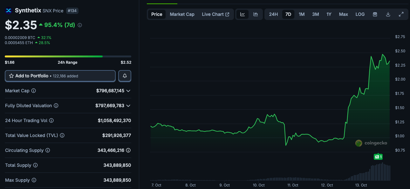Viewport: 410px width, 189px height.
Task: Click the 0.00002009 BTC value
Action: (x=20, y=37)
